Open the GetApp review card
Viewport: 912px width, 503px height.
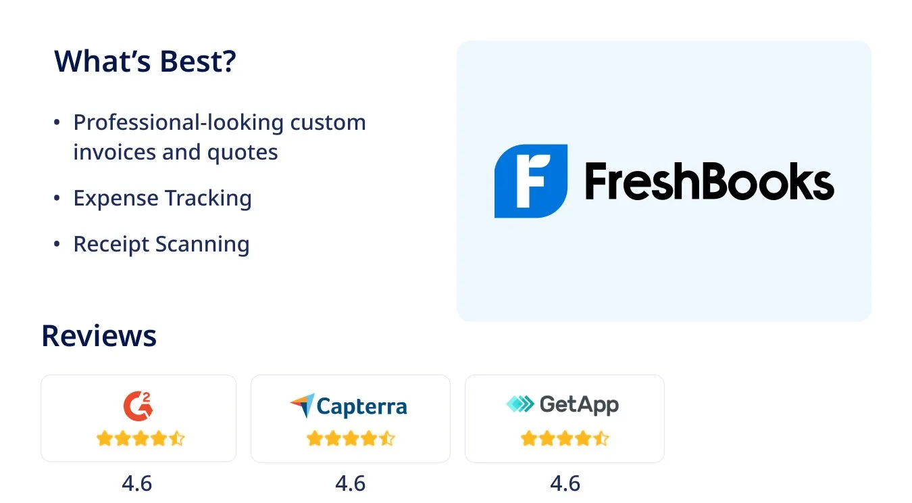[565, 418]
